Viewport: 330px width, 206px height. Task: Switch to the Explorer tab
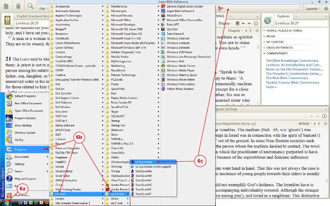click(283, 16)
